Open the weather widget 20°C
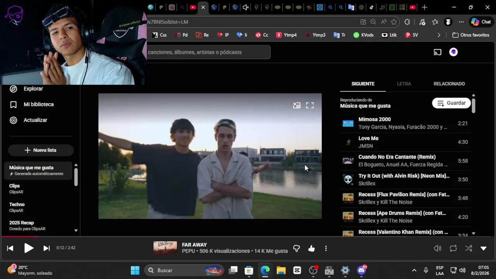496x279 pixels. click(x=30, y=270)
